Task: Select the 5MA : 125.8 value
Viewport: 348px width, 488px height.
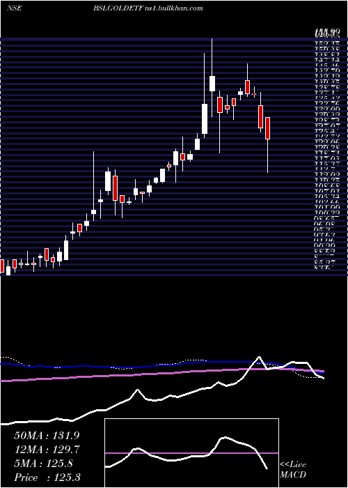Action: [43, 464]
